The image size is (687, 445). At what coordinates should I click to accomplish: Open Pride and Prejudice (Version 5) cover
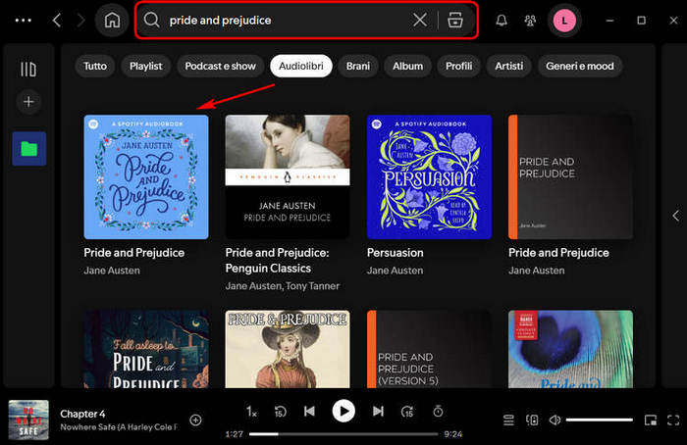(x=430, y=349)
